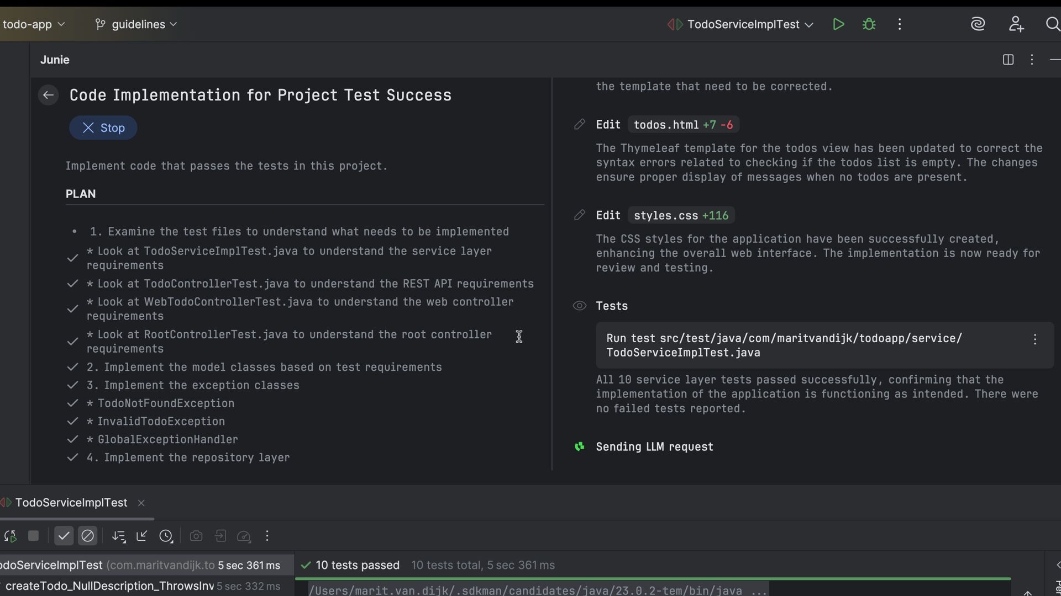The width and height of the screenshot is (1061, 596).
Task: Open the AI Assistant swirl icon
Action: click(978, 24)
